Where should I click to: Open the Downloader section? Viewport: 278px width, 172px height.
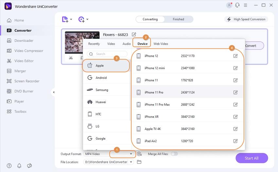20,40
